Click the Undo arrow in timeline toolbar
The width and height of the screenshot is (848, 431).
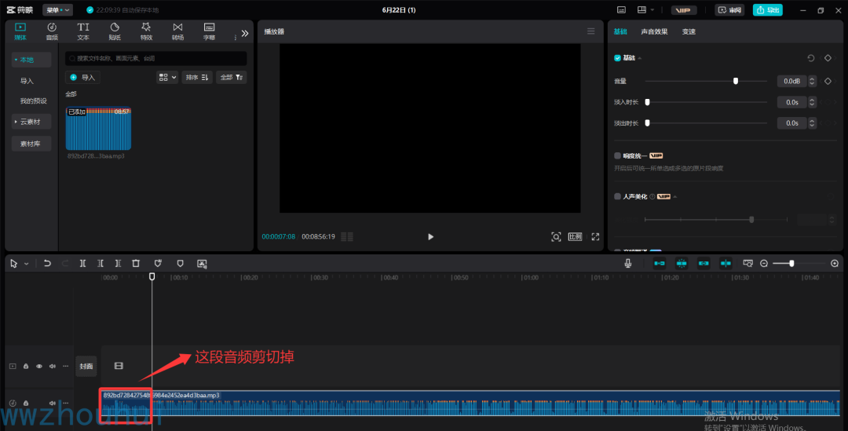pos(47,264)
